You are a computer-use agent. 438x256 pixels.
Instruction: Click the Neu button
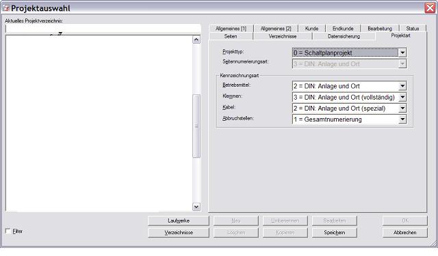coord(236,221)
